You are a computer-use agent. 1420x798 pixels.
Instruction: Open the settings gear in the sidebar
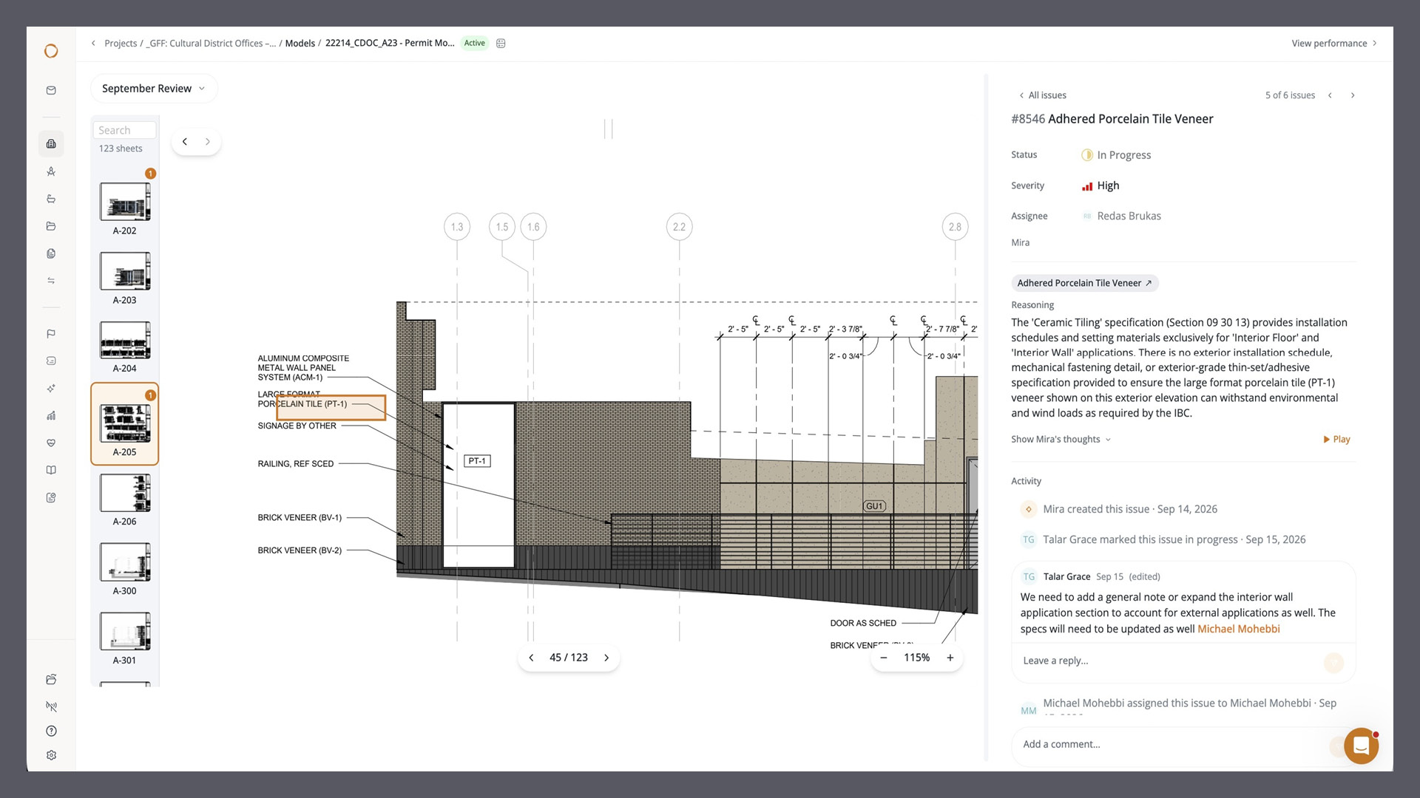(x=51, y=755)
